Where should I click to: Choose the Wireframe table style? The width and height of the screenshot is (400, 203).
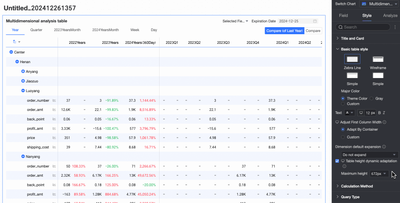[378, 59]
